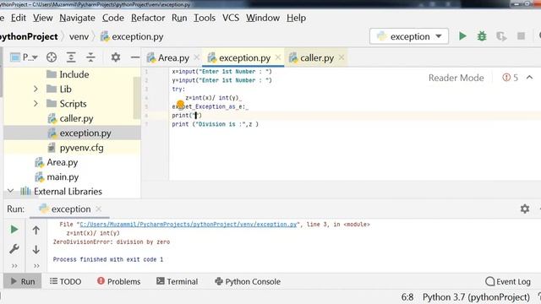Expand the Scripts folder

coord(36,103)
